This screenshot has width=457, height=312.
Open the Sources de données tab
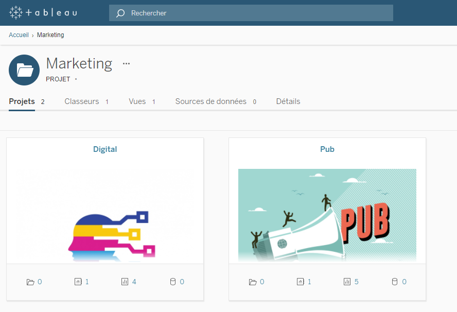[211, 101]
